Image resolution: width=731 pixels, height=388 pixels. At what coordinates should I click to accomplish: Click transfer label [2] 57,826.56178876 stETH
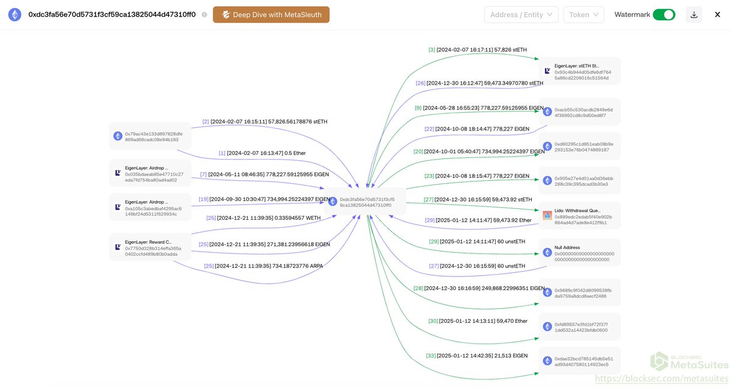(x=264, y=122)
